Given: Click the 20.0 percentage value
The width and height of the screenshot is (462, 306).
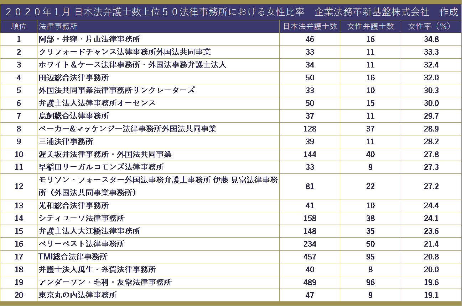Looking at the screenshot, I should coord(431,270).
